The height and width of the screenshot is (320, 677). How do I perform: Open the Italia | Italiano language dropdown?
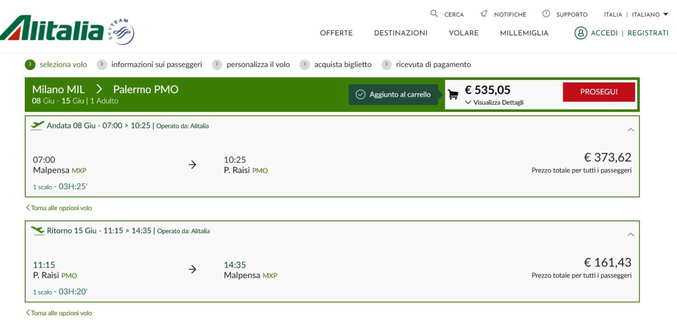point(636,14)
